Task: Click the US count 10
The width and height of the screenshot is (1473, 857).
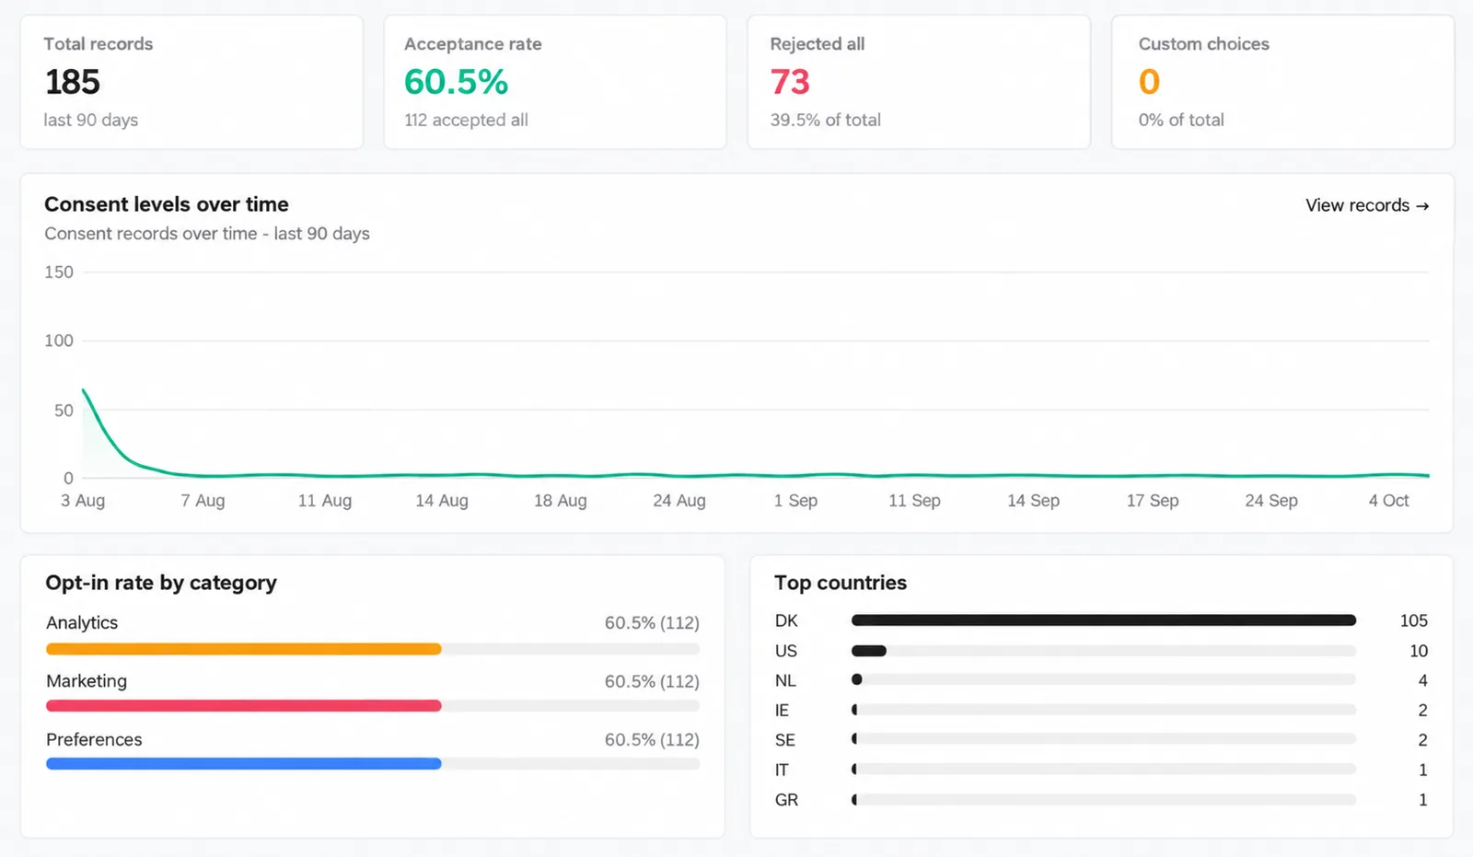Action: point(1419,651)
